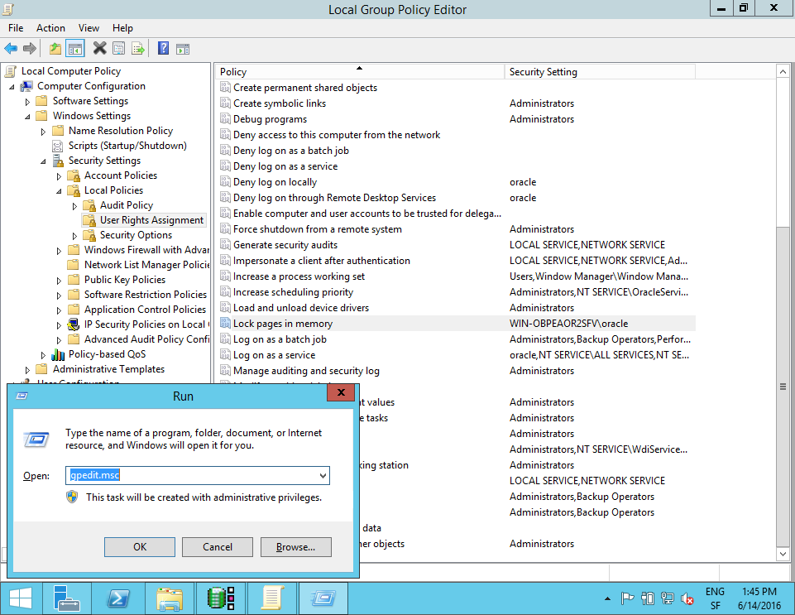Toggle the Action Center flag in system tray
795x615 pixels.
pyautogui.click(x=627, y=598)
